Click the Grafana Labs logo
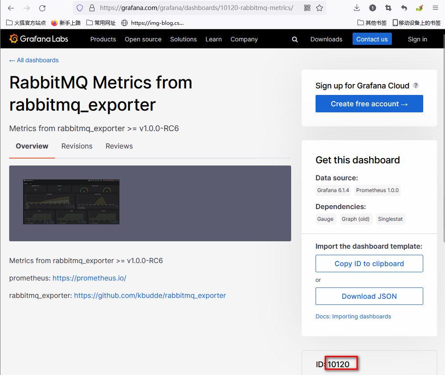 coord(39,39)
